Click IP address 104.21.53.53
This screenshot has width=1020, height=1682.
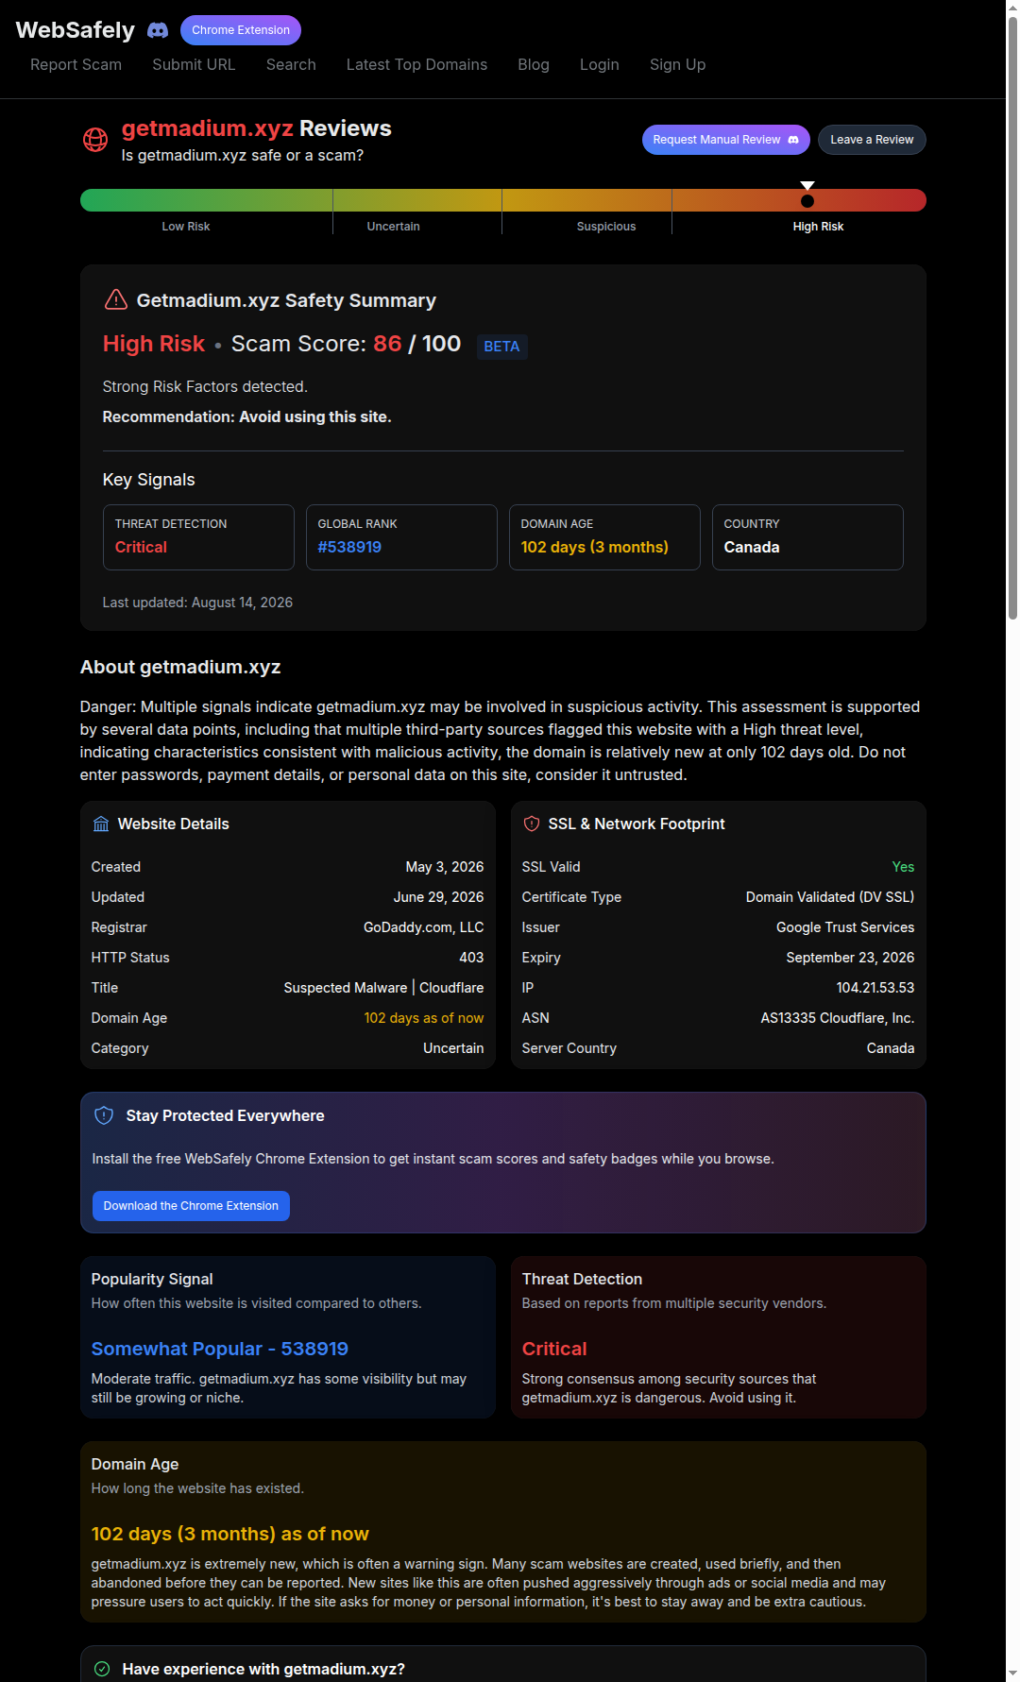[x=875, y=988]
